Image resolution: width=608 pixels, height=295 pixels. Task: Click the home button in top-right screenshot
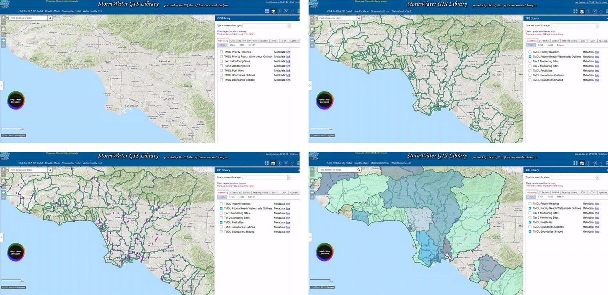(312, 29)
